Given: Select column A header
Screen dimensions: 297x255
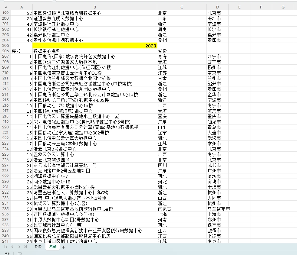Looking at the screenshot, I should (21, 7).
